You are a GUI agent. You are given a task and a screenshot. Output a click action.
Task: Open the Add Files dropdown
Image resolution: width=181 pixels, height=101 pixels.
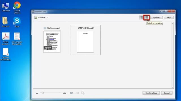tap(41, 17)
